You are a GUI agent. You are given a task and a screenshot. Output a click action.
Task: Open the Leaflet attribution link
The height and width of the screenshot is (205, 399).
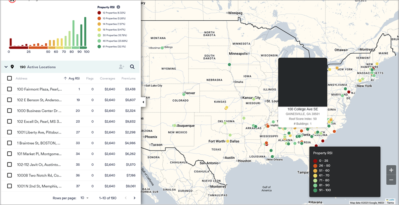click(x=390, y=200)
